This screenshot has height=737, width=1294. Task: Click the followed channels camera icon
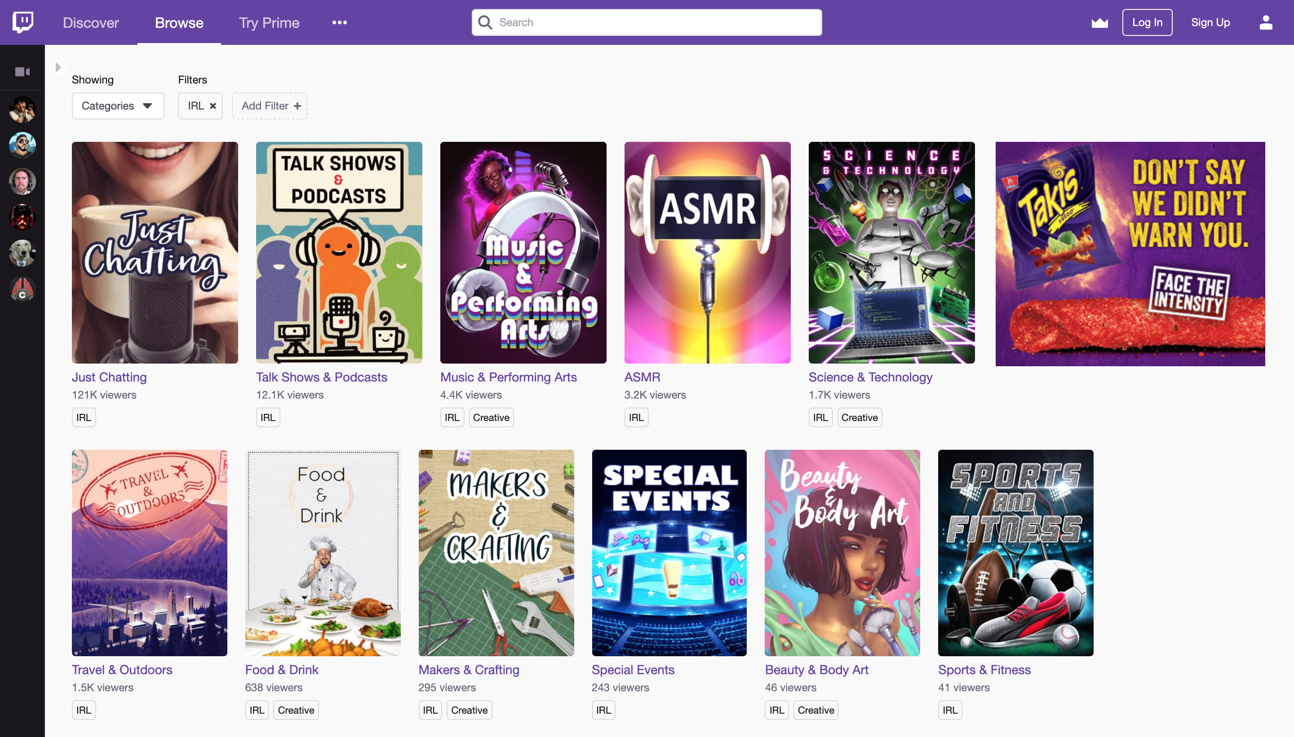pyautogui.click(x=22, y=71)
